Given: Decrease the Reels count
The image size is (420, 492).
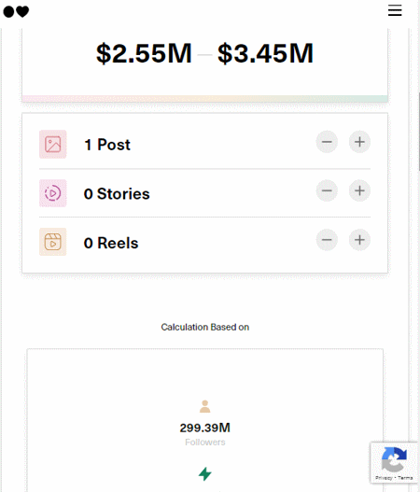Looking at the screenshot, I should tap(327, 240).
